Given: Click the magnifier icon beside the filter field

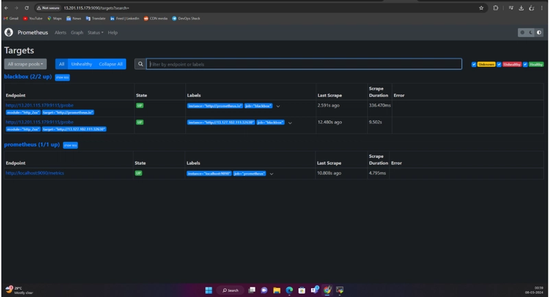Looking at the screenshot, I should [x=141, y=64].
